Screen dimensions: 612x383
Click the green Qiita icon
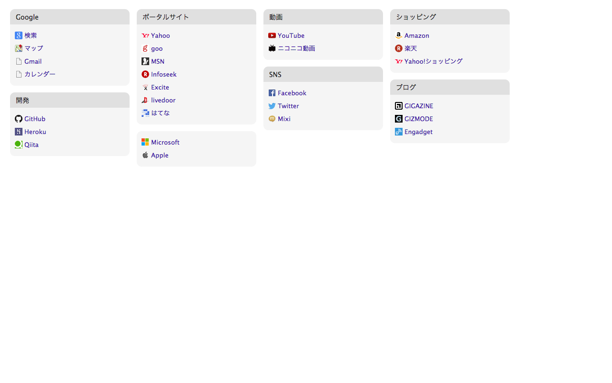pyautogui.click(x=19, y=145)
